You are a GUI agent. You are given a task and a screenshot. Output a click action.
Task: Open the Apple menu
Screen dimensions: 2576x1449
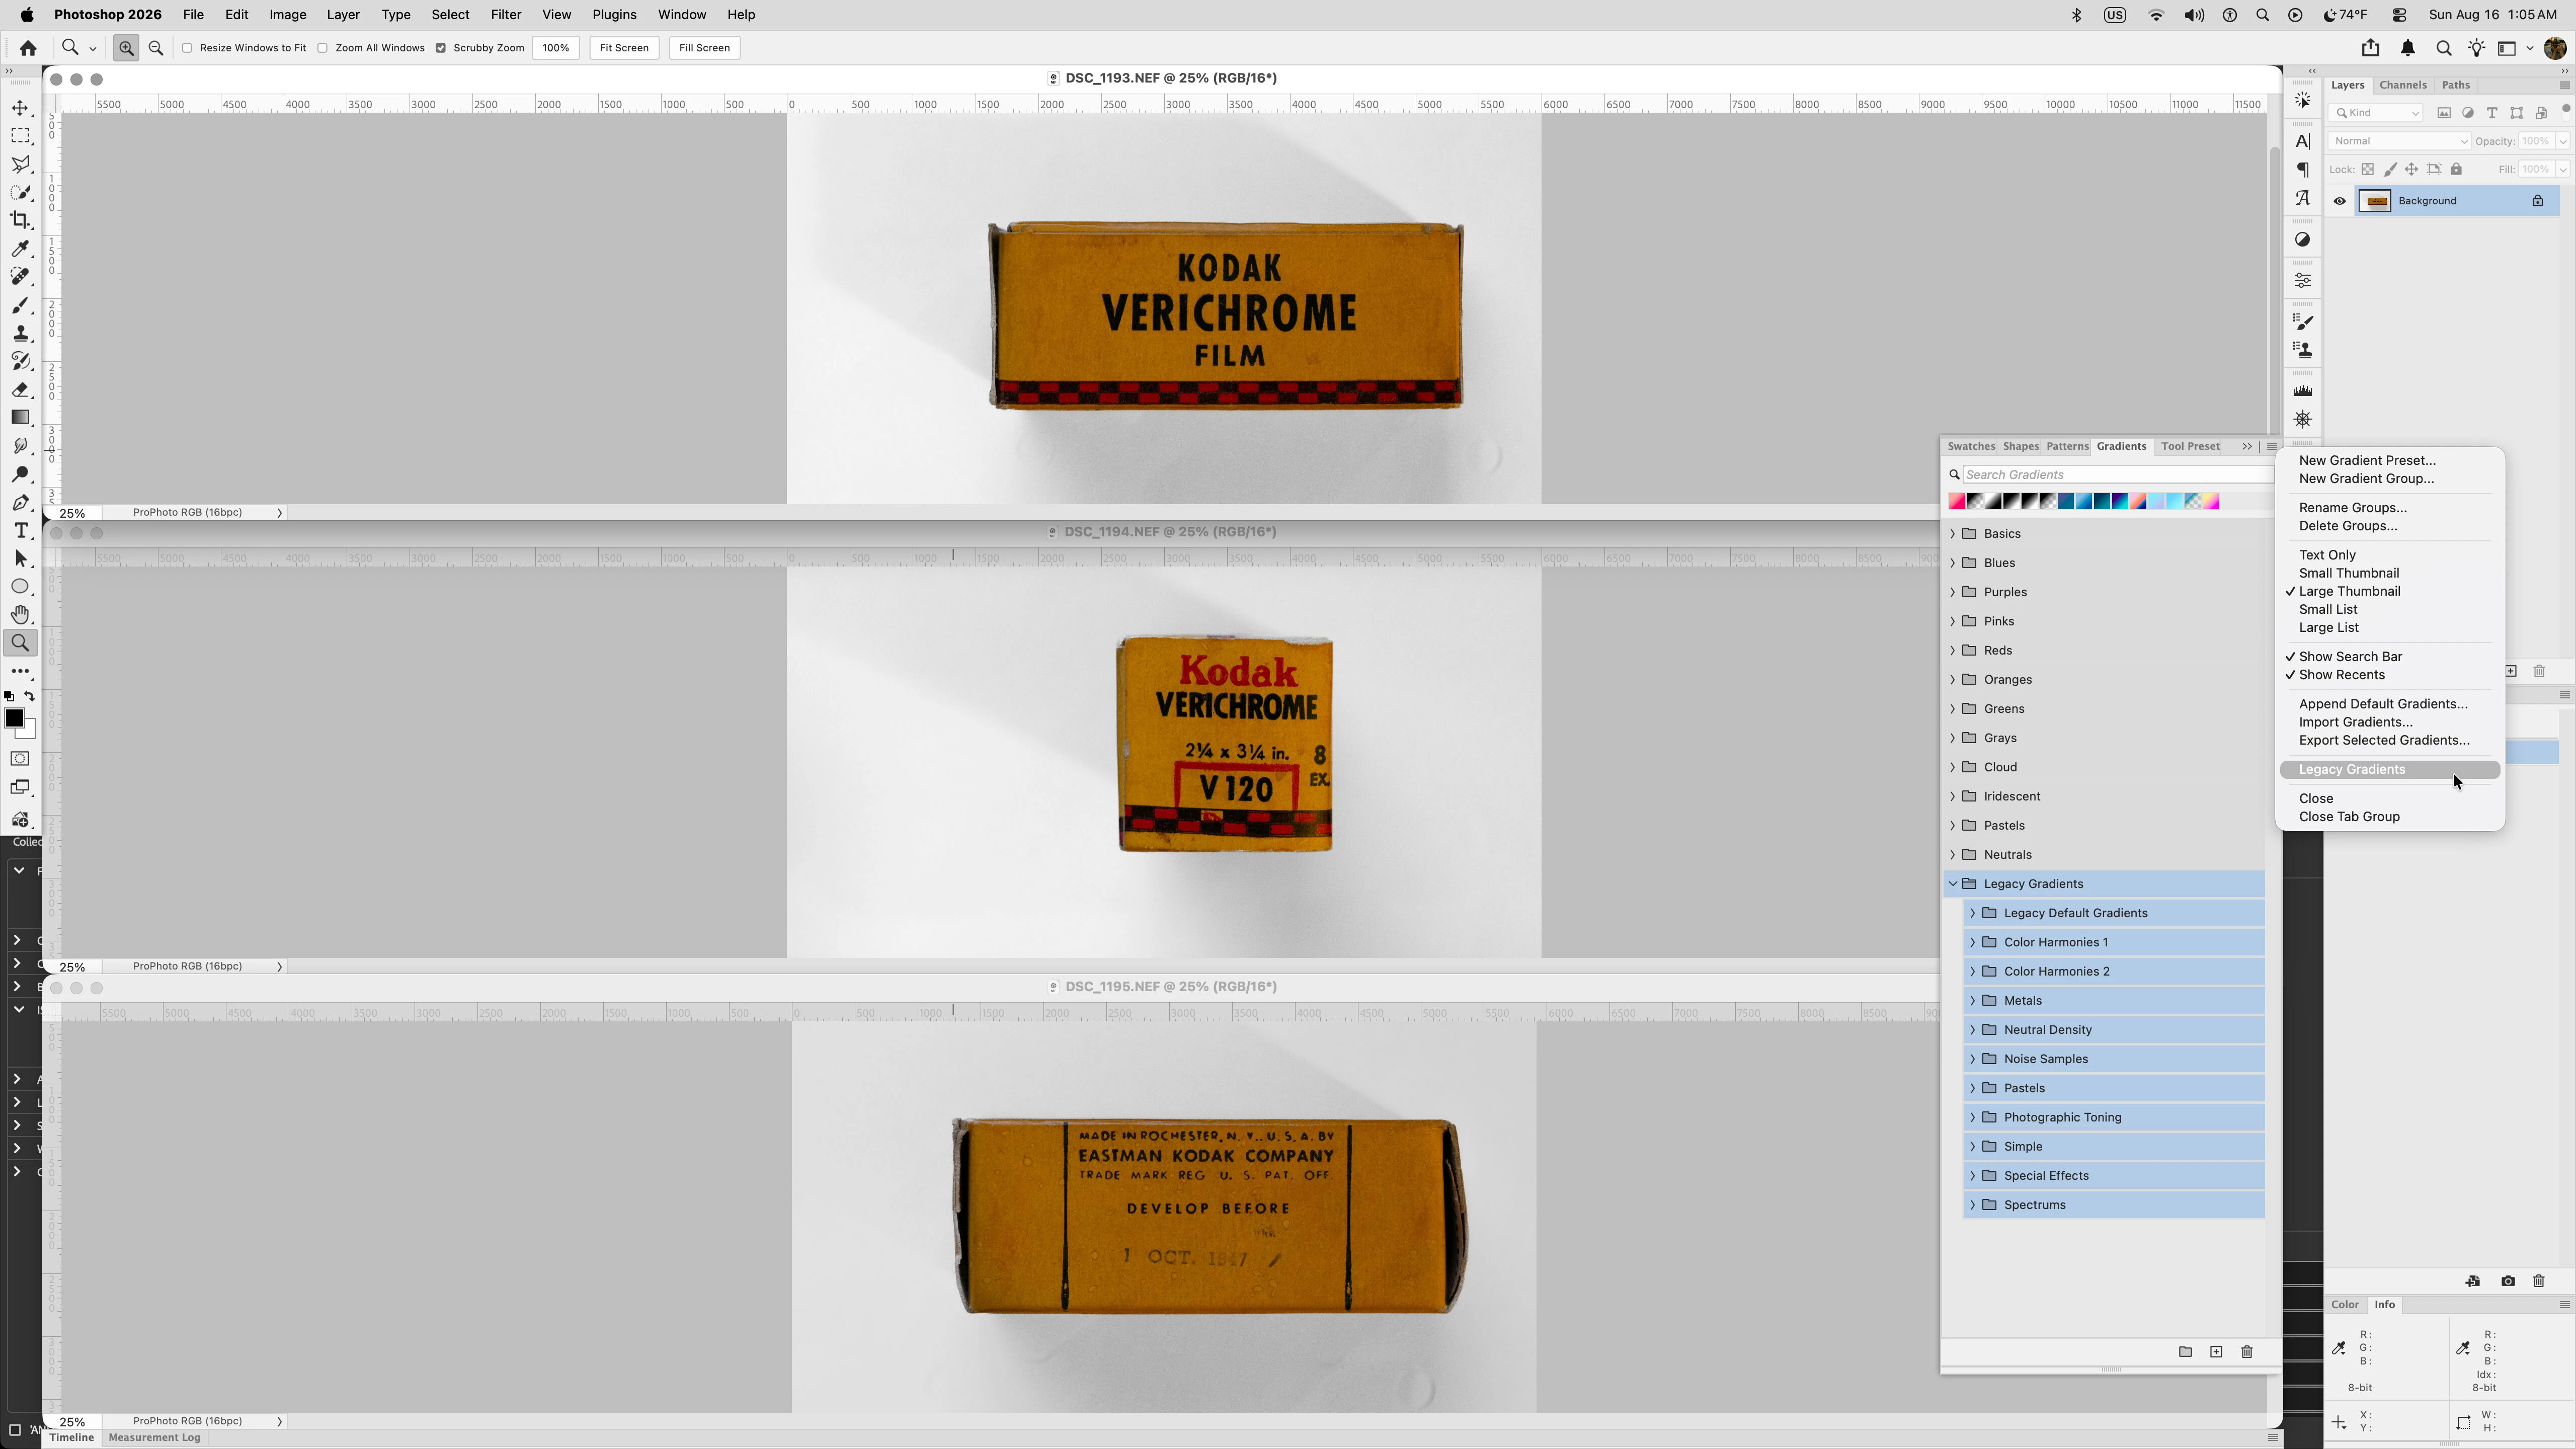click(x=27, y=15)
